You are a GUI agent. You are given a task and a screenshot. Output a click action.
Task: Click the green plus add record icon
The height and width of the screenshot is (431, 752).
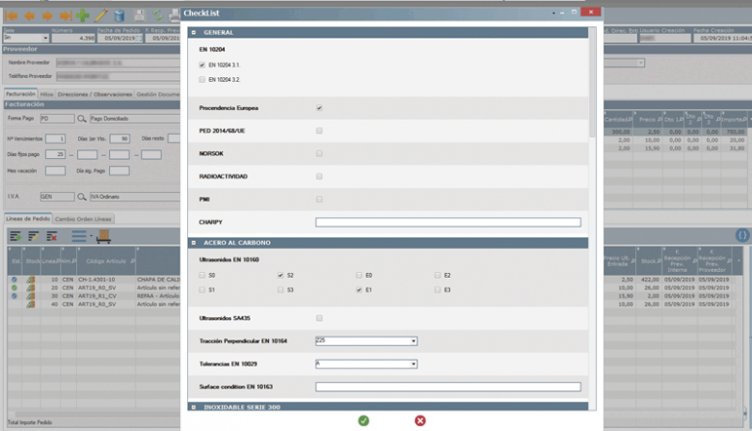83,15
